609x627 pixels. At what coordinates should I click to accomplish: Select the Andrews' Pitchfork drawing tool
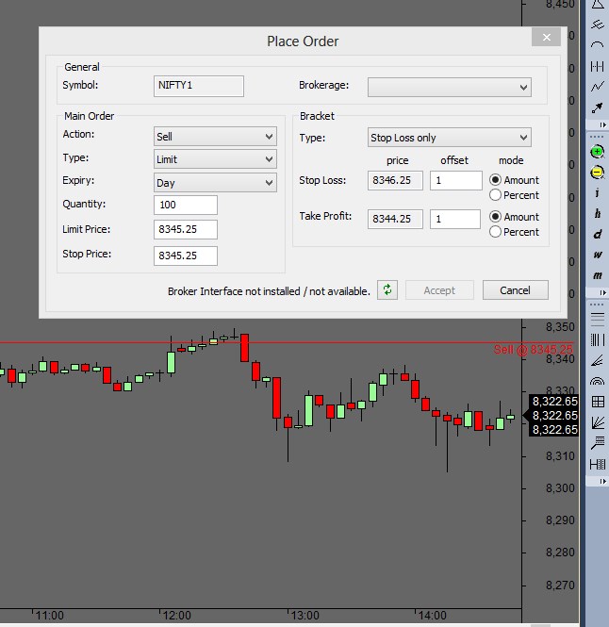598,25
